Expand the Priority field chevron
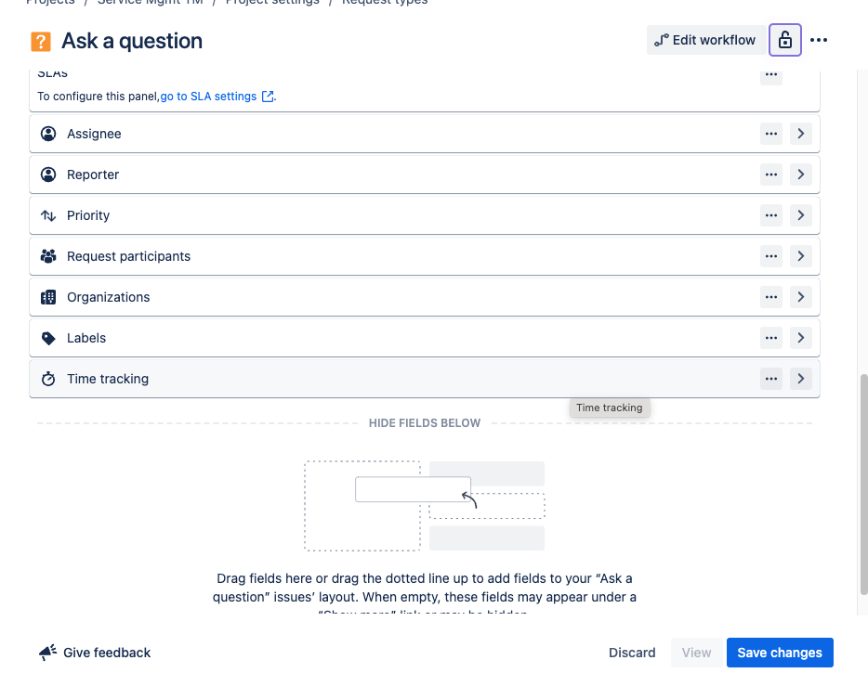This screenshot has width=868, height=686. point(800,215)
